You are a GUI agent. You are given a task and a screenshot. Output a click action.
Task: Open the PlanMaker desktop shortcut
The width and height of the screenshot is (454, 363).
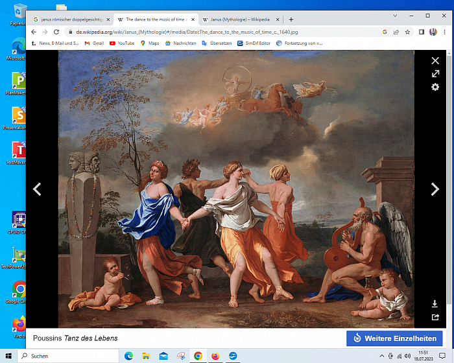click(16, 84)
